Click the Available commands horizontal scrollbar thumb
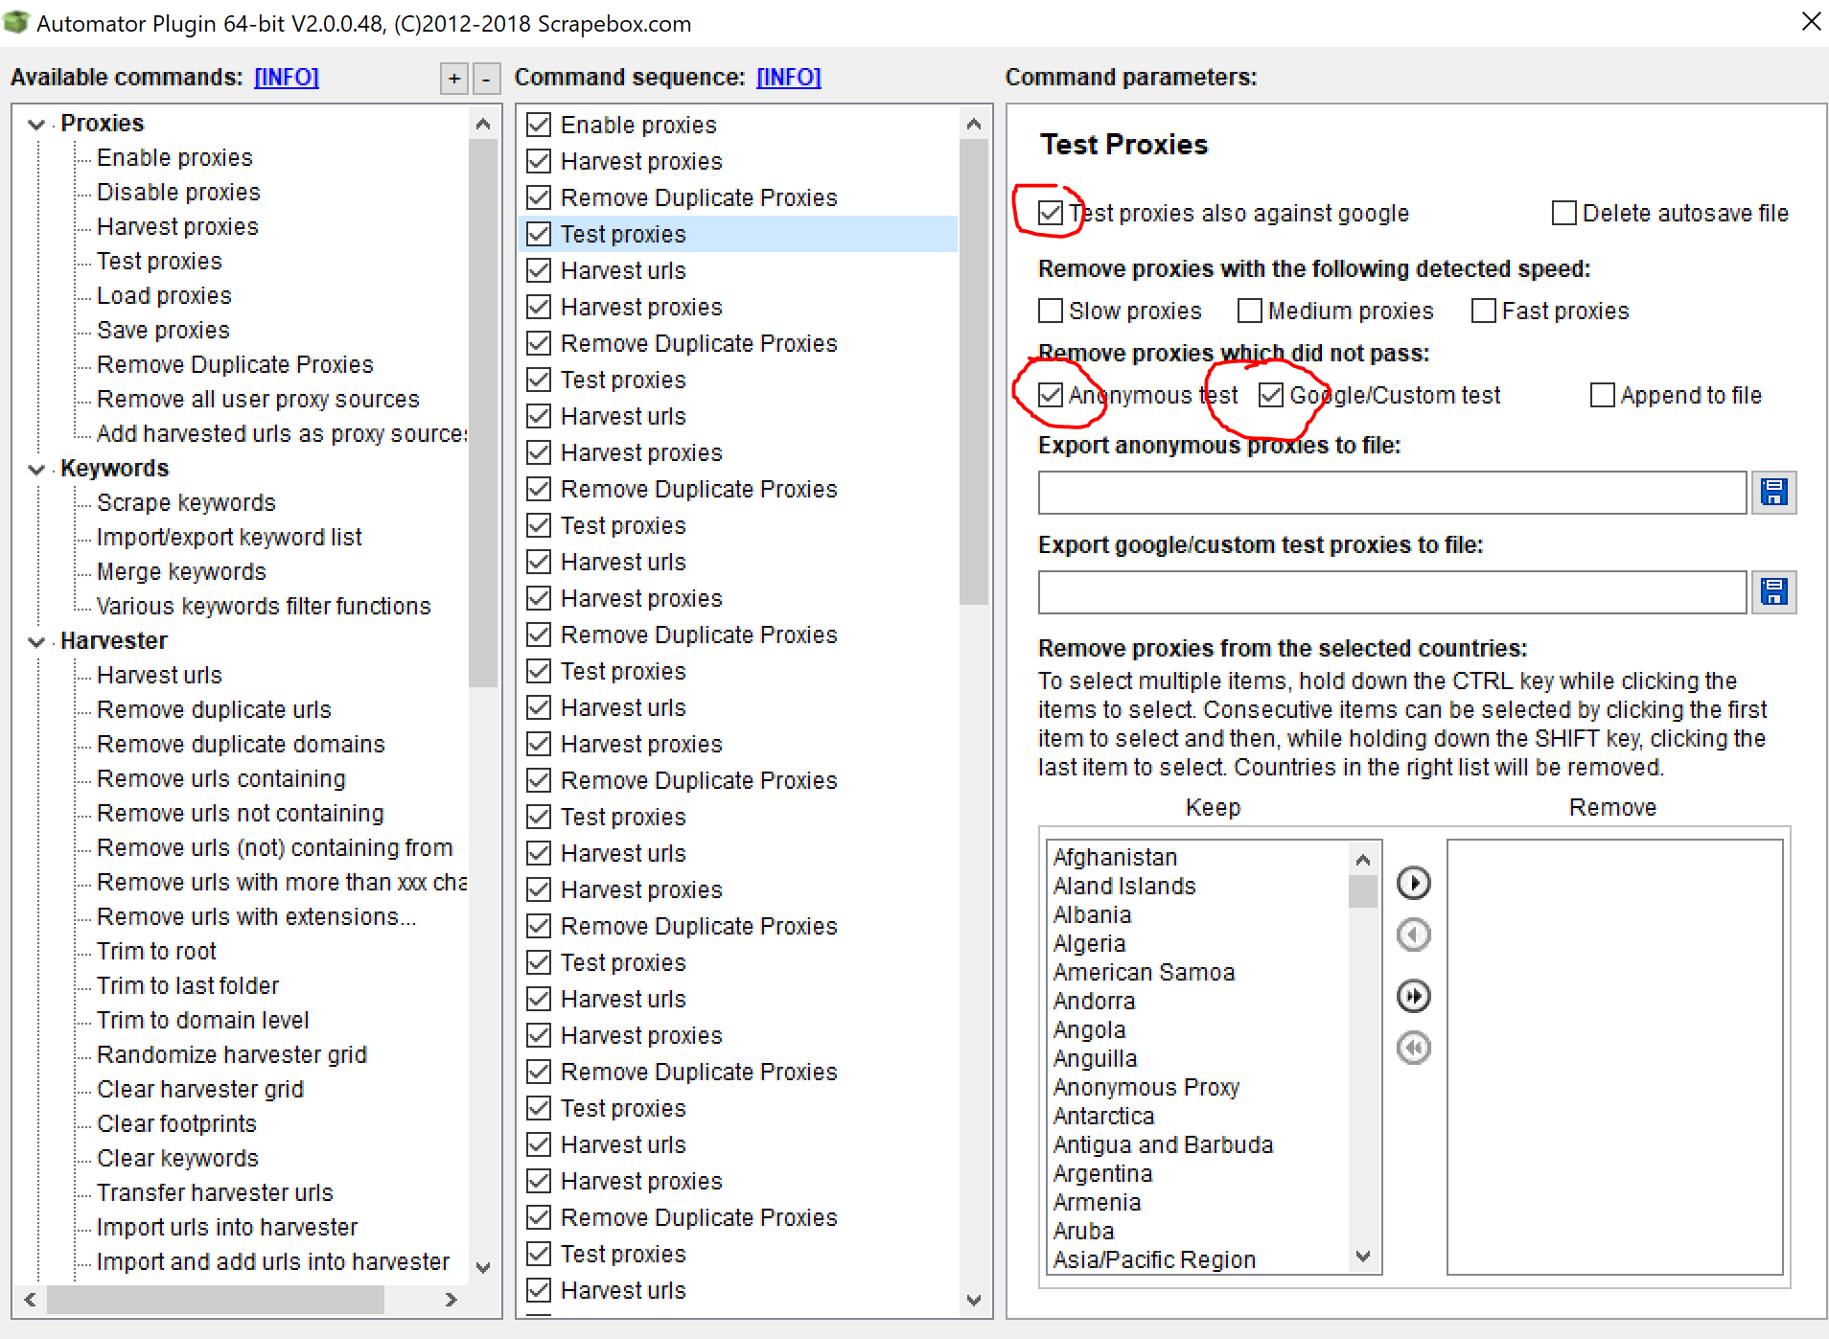 pos(216,1300)
